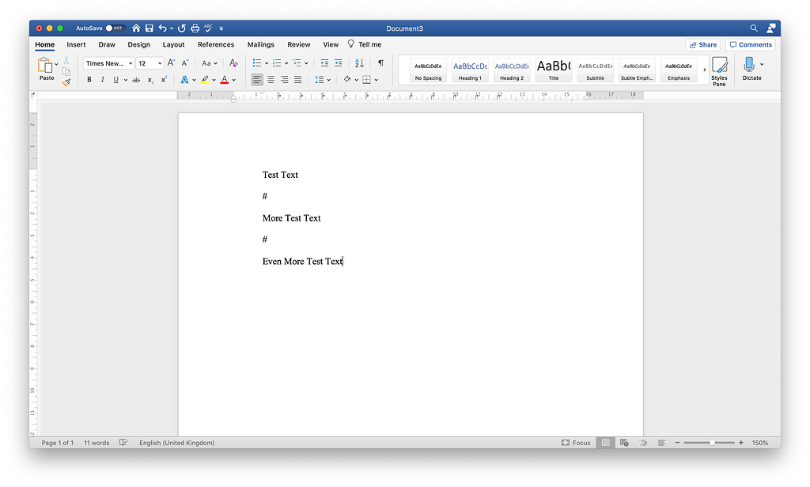Activate Dictate

[x=750, y=67]
